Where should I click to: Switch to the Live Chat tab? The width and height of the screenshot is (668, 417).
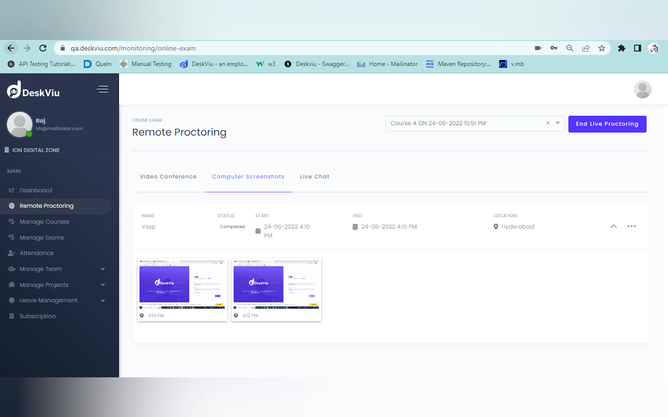(315, 176)
